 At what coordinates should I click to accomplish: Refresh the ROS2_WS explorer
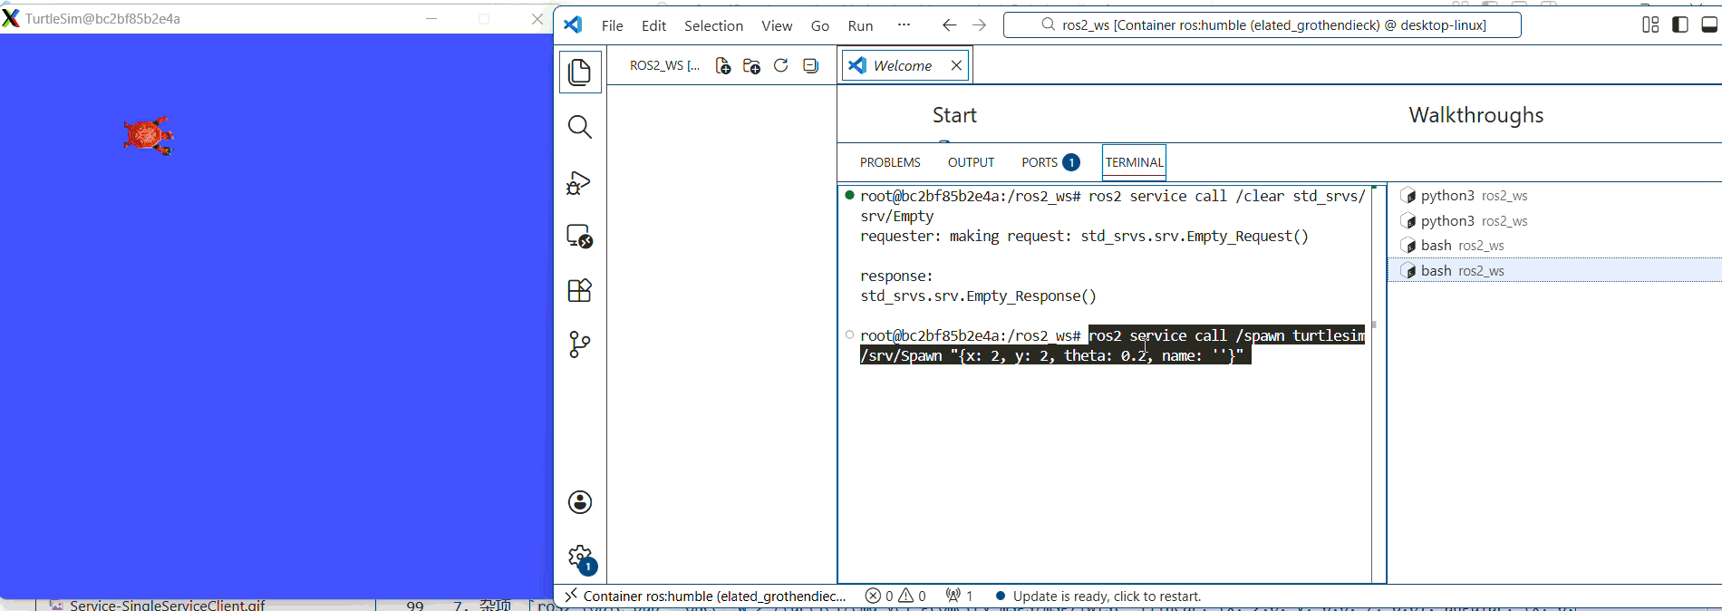click(781, 65)
